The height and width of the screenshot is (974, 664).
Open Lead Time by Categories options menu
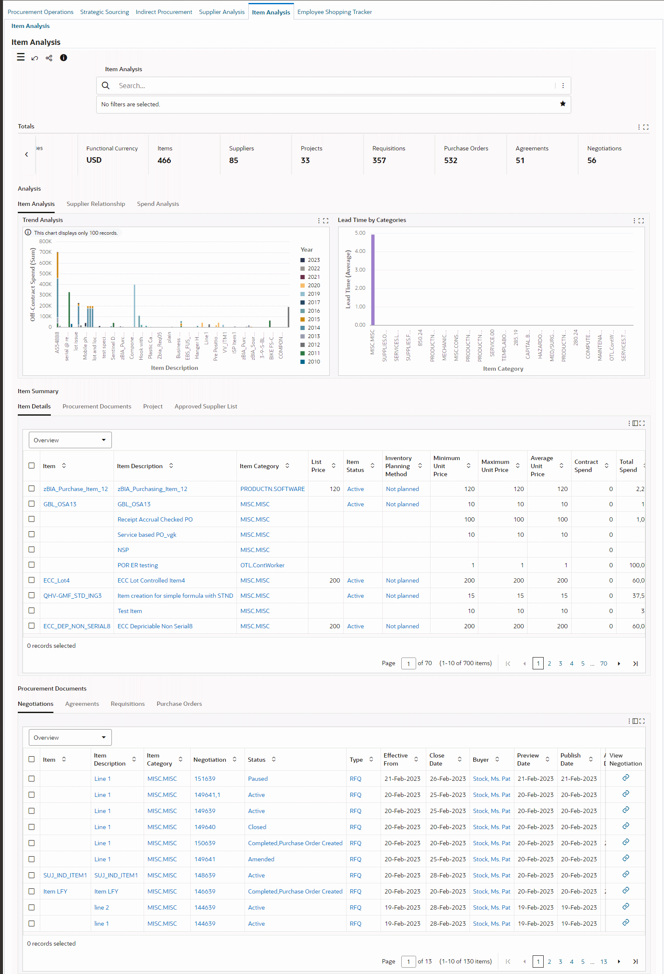click(634, 221)
